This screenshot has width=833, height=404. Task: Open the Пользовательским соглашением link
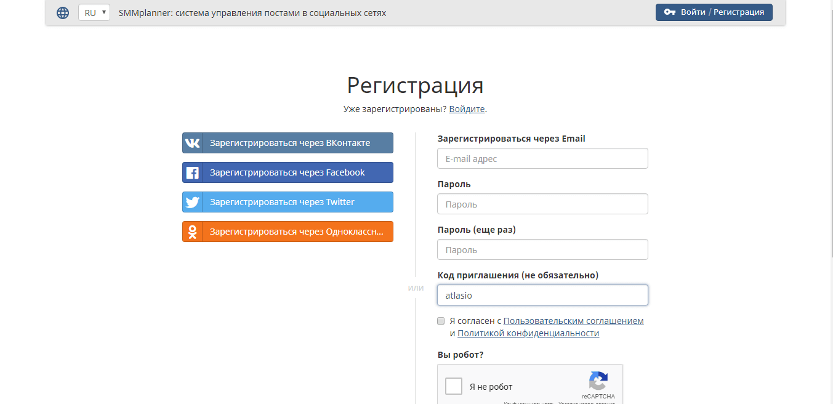click(x=573, y=321)
